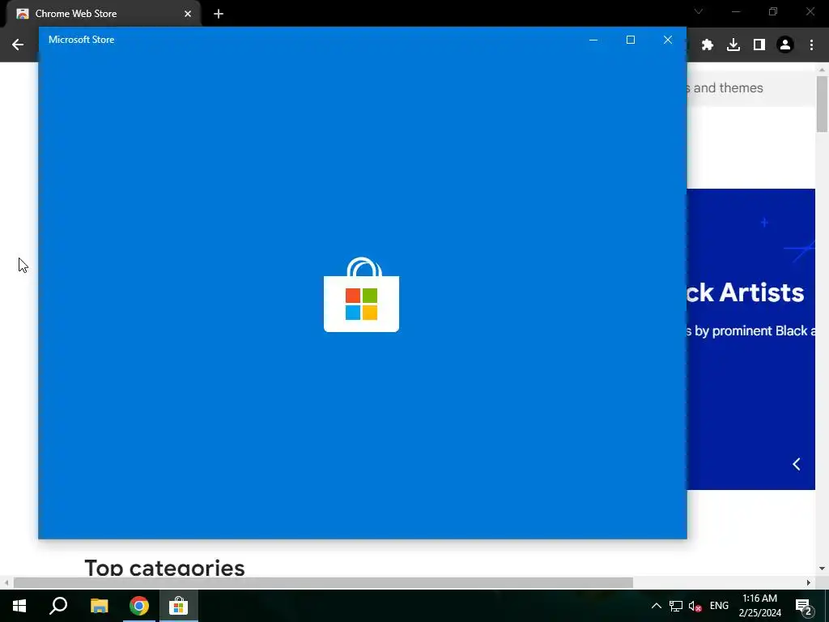Image resolution: width=829 pixels, height=622 pixels.
Task: Minimize the Microsoft Store window
Action: pyautogui.click(x=593, y=40)
